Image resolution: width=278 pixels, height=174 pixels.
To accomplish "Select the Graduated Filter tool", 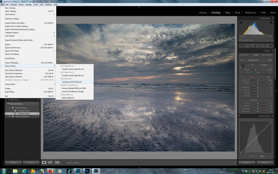I will 257,46.
